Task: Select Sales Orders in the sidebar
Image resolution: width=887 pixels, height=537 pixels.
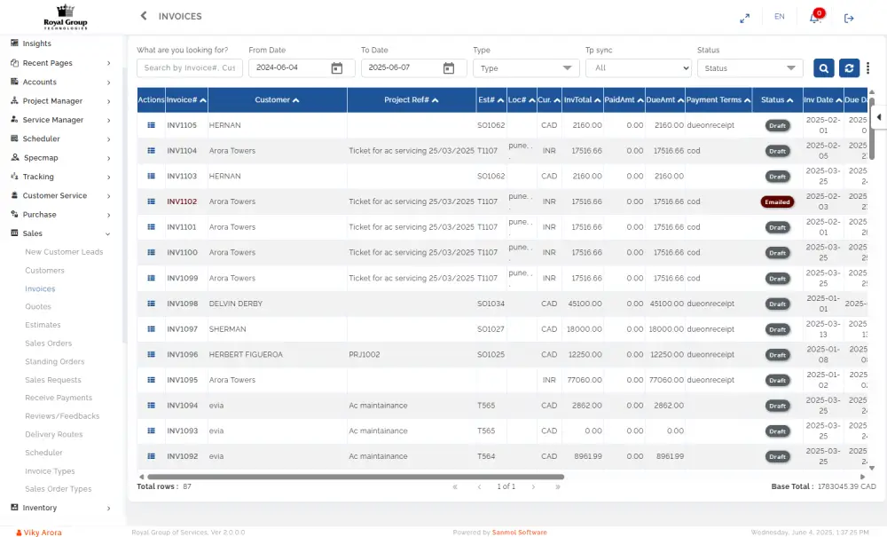Action: point(48,344)
